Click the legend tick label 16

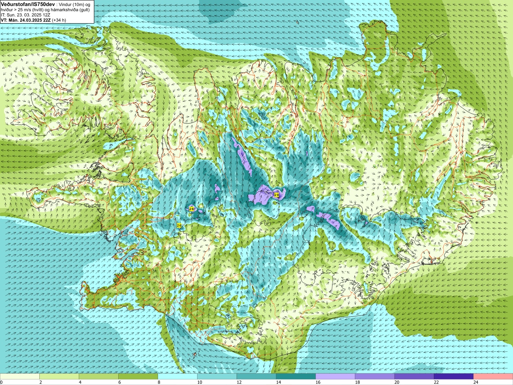tap(318, 382)
